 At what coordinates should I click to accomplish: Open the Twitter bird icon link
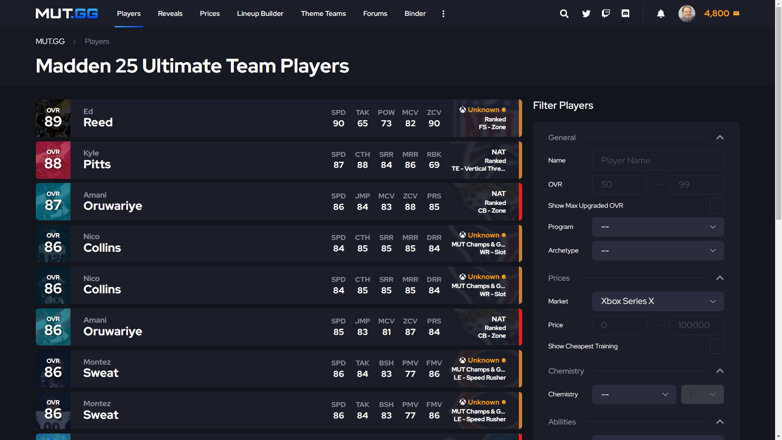tap(586, 13)
